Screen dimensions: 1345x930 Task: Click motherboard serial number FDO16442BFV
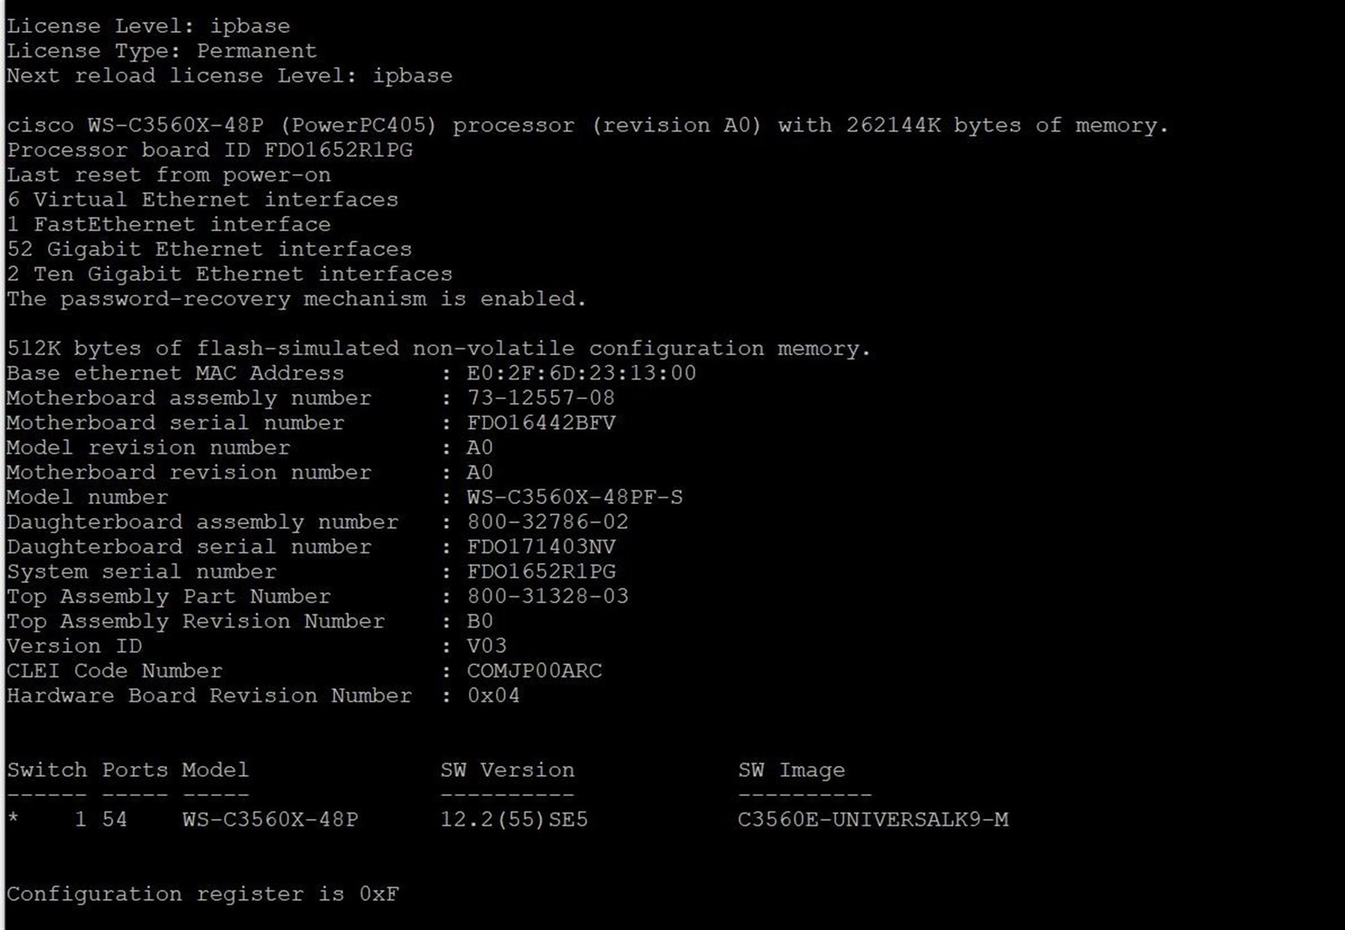pyautogui.click(x=541, y=423)
